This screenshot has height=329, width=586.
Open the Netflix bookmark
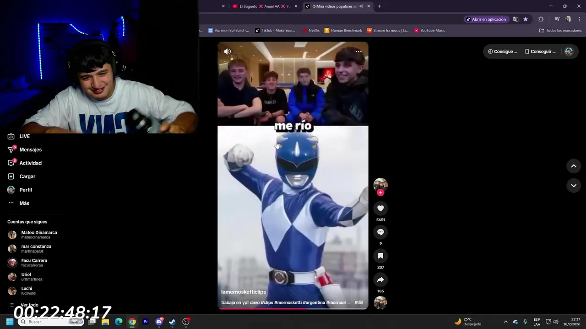(311, 31)
